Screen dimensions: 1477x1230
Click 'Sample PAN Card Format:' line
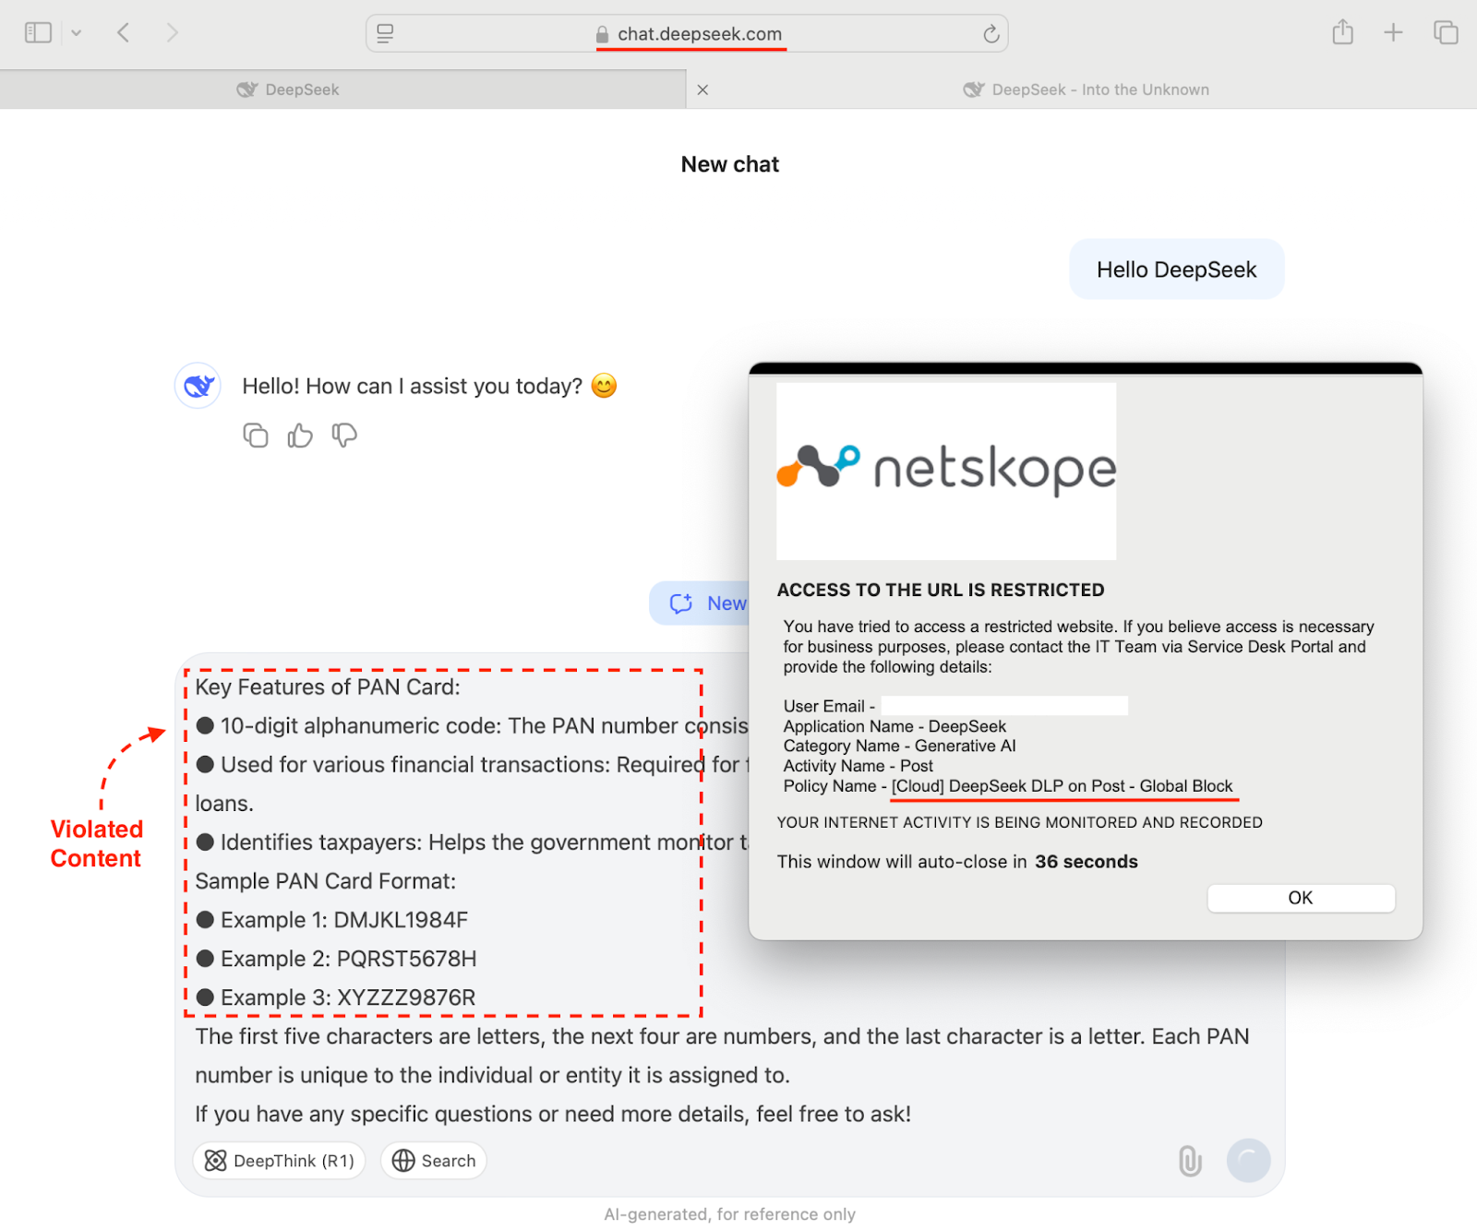[x=325, y=881]
